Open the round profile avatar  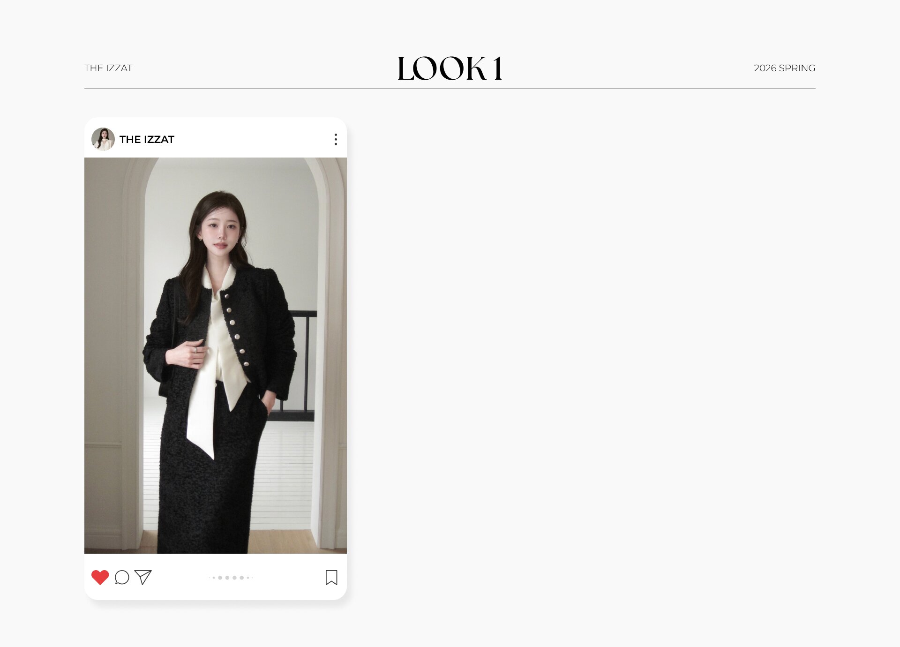point(103,139)
